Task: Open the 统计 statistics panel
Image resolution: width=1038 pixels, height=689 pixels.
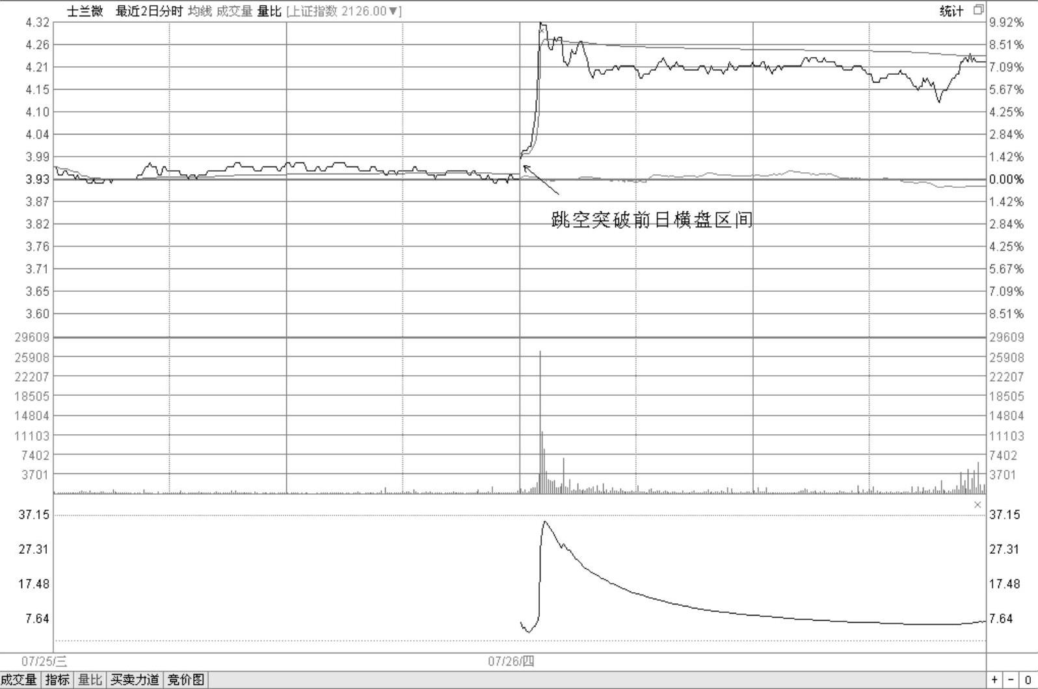Action: click(951, 11)
